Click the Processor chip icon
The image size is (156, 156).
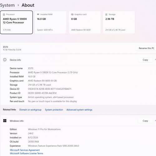click(4, 14)
